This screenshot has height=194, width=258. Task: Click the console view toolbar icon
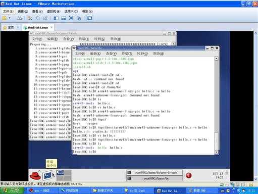click(64, 18)
